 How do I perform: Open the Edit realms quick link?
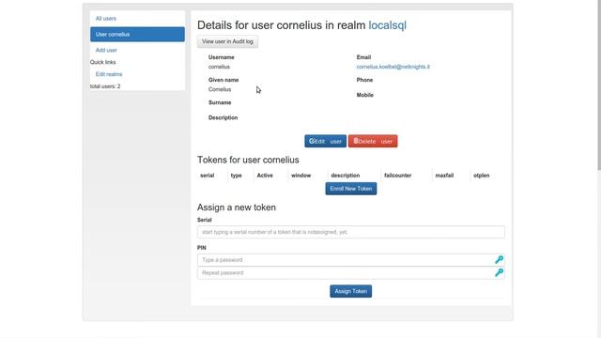(x=109, y=74)
